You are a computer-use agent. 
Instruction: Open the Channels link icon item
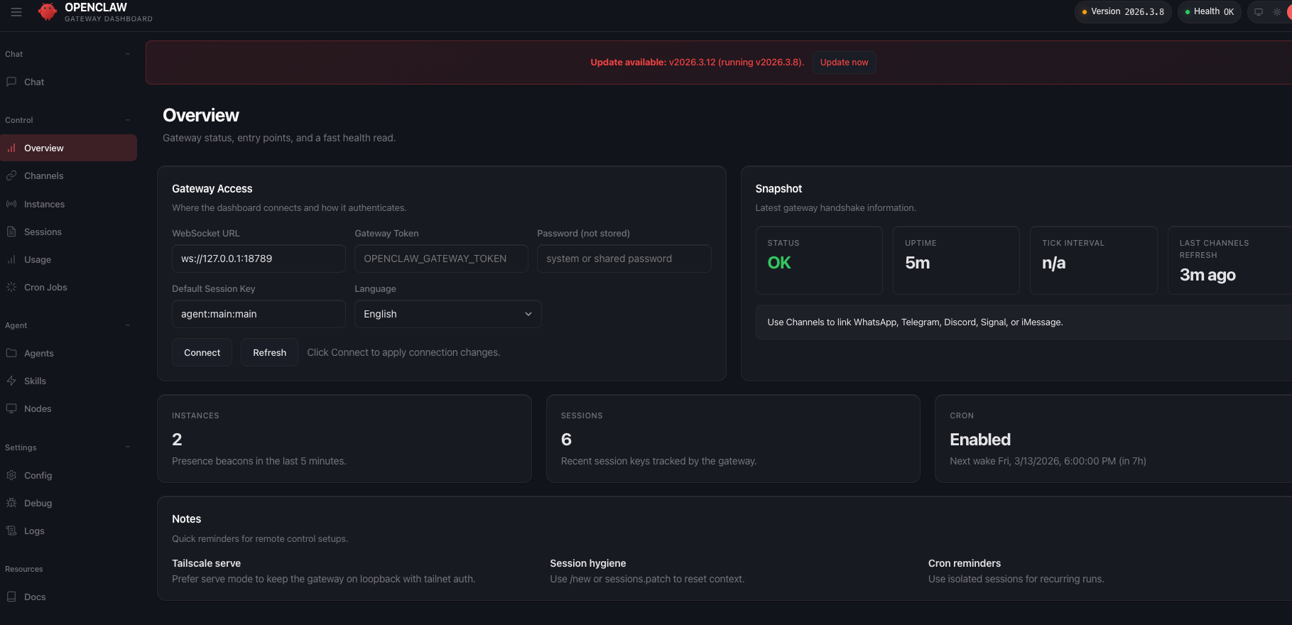(69, 175)
